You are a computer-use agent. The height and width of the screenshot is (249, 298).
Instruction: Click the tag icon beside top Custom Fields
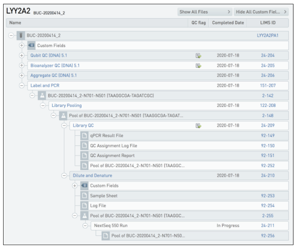click(31, 46)
